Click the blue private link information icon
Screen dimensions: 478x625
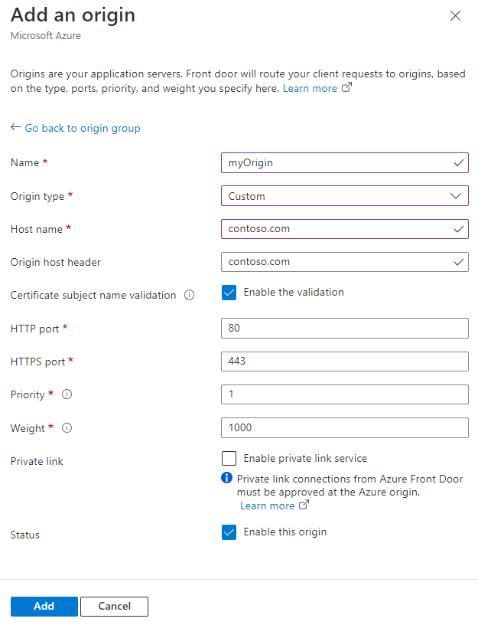[226, 478]
